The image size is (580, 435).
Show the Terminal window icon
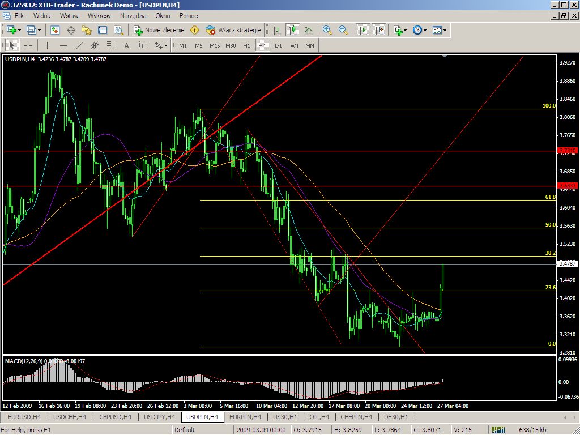(103, 30)
